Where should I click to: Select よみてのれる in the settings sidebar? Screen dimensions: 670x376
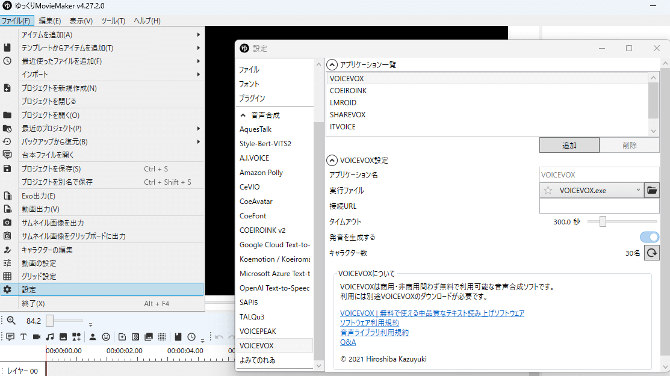[x=275, y=360]
